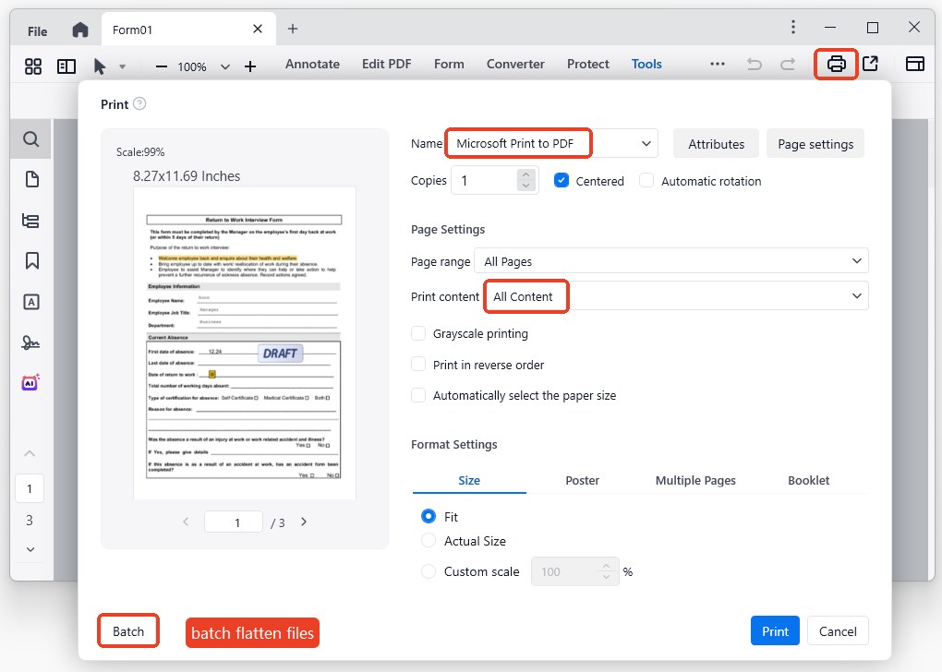This screenshot has height=672, width=942.
Task: Open the AI assistant in the sidebar
Action: pos(31,382)
